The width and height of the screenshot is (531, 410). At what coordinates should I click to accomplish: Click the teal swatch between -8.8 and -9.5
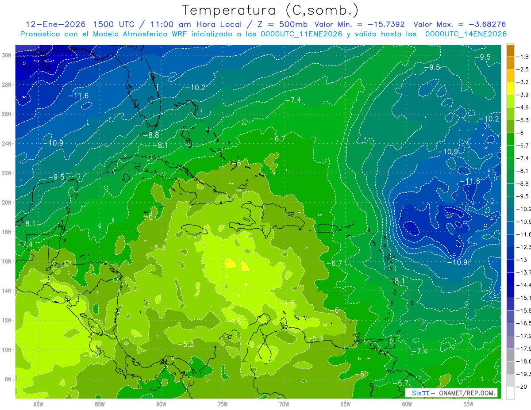click(x=510, y=190)
